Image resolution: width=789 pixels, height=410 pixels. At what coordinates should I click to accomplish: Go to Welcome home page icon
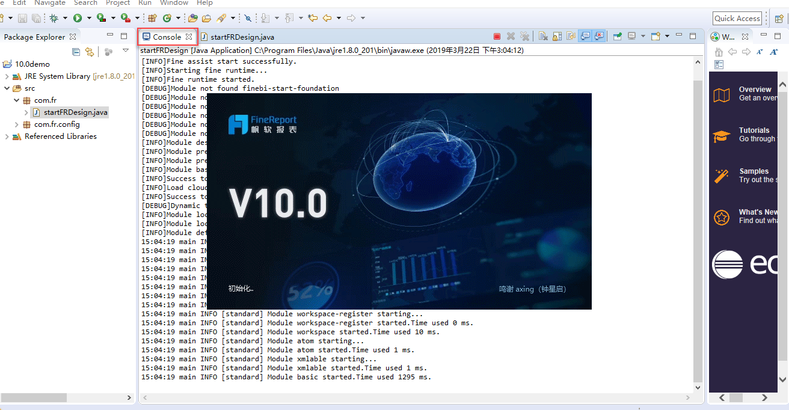719,52
